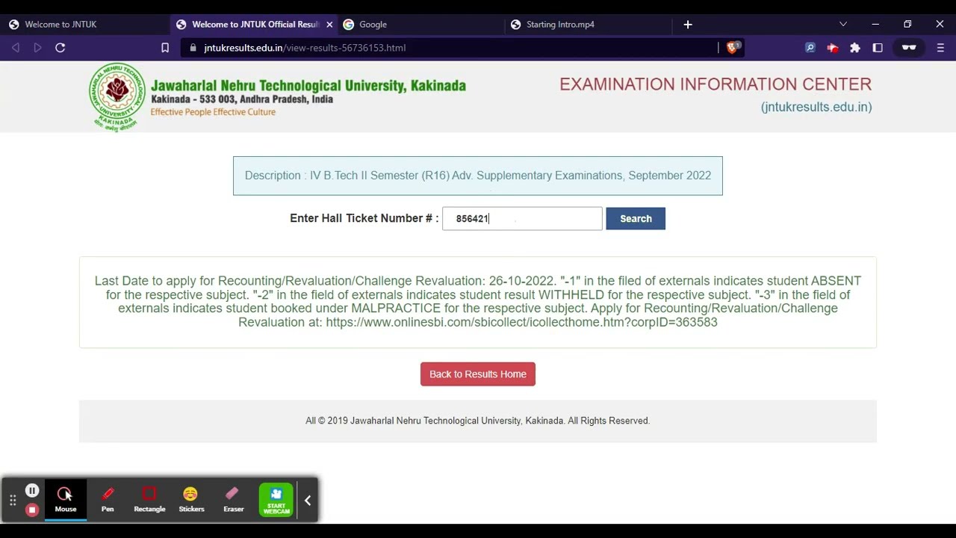Click the Jawaharlal Nehru Technological University title
This screenshot has height=538, width=956.
tap(308, 85)
